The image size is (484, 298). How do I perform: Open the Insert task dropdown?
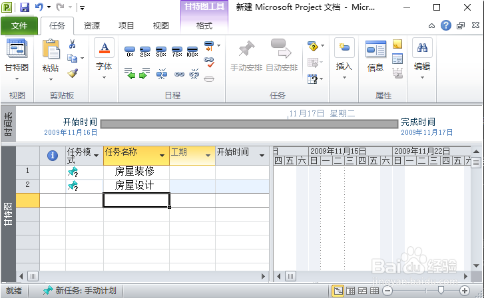click(x=344, y=77)
